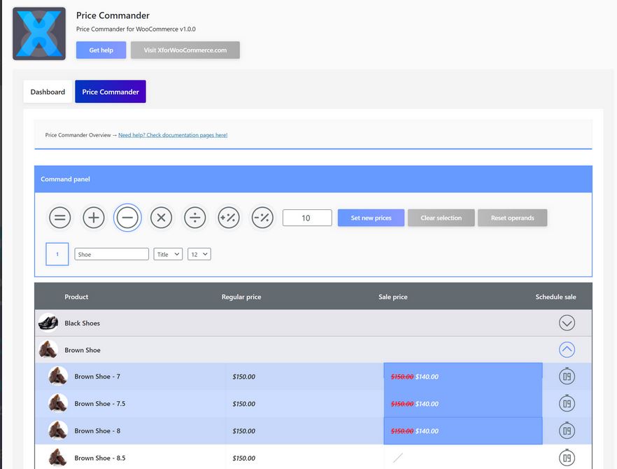Select the subtract-percent operator
The width and height of the screenshot is (617, 469).
pyautogui.click(x=262, y=218)
